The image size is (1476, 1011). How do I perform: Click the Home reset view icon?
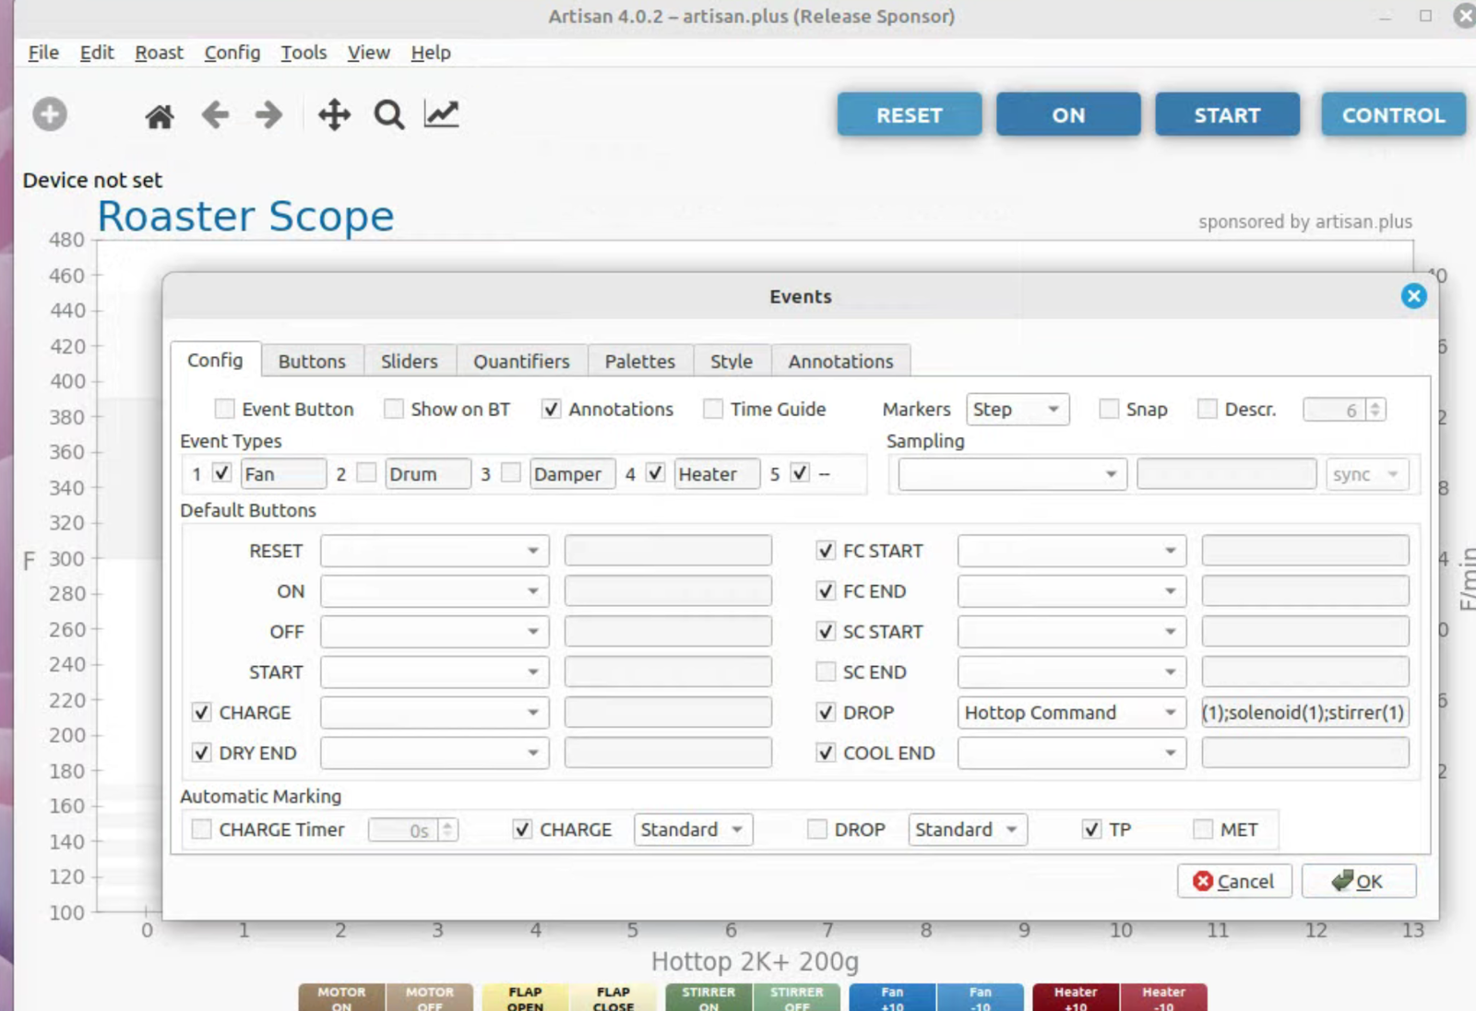(x=160, y=115)
